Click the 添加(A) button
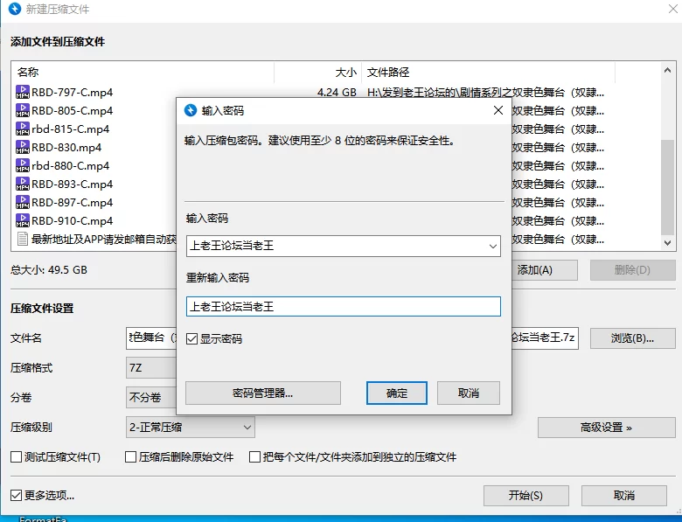 click(x=545, y=270)
